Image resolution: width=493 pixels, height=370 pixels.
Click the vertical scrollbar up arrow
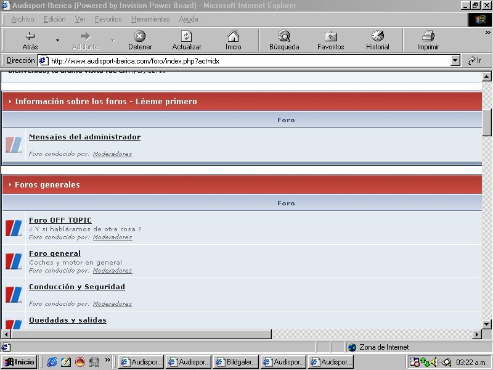[x=486, y=76]
